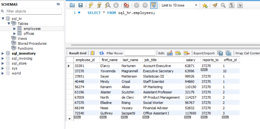Sort by the last_name column header
Viewport: 260px width, 129px height.
[131, 60]
